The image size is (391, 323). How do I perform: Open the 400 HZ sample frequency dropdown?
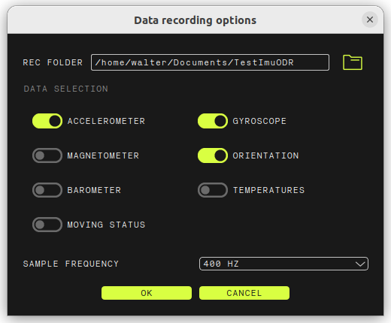coord(283,264)
